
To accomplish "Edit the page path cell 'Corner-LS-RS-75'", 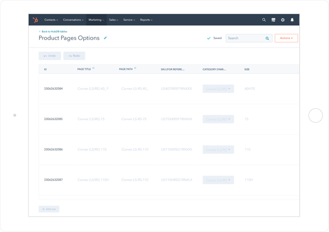I will [134, 119].
